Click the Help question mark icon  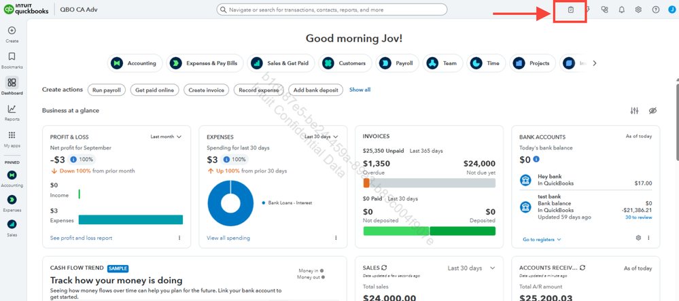tap(656, 10)
